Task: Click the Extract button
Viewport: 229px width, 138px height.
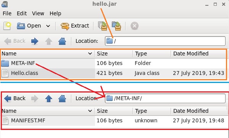Action: click(x=75, y=26)
